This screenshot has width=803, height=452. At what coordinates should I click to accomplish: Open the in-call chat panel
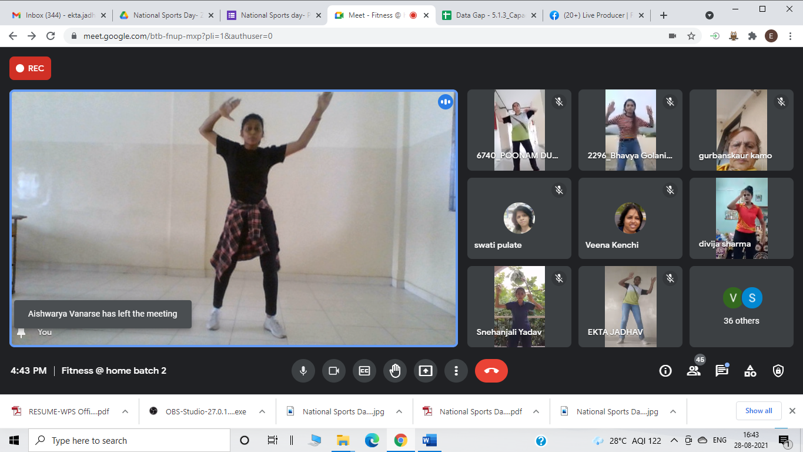coord(721,371)
